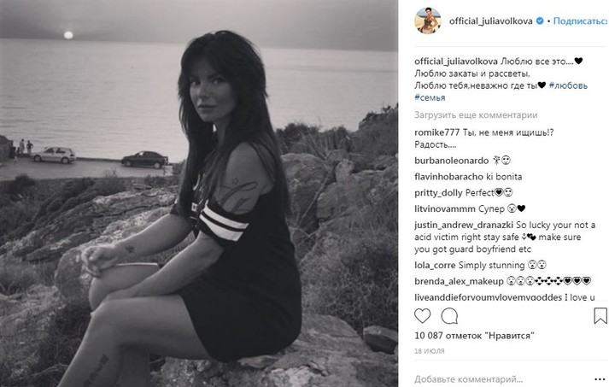609x387 pixels.
Task: Open comments via speech bubble icon
Action: [449, 316]
